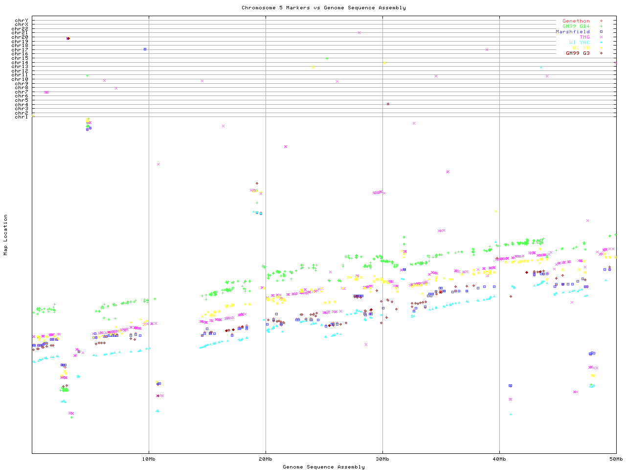
Task: Click the Genethon diamond legend marker
Action: tap(601, 21)
